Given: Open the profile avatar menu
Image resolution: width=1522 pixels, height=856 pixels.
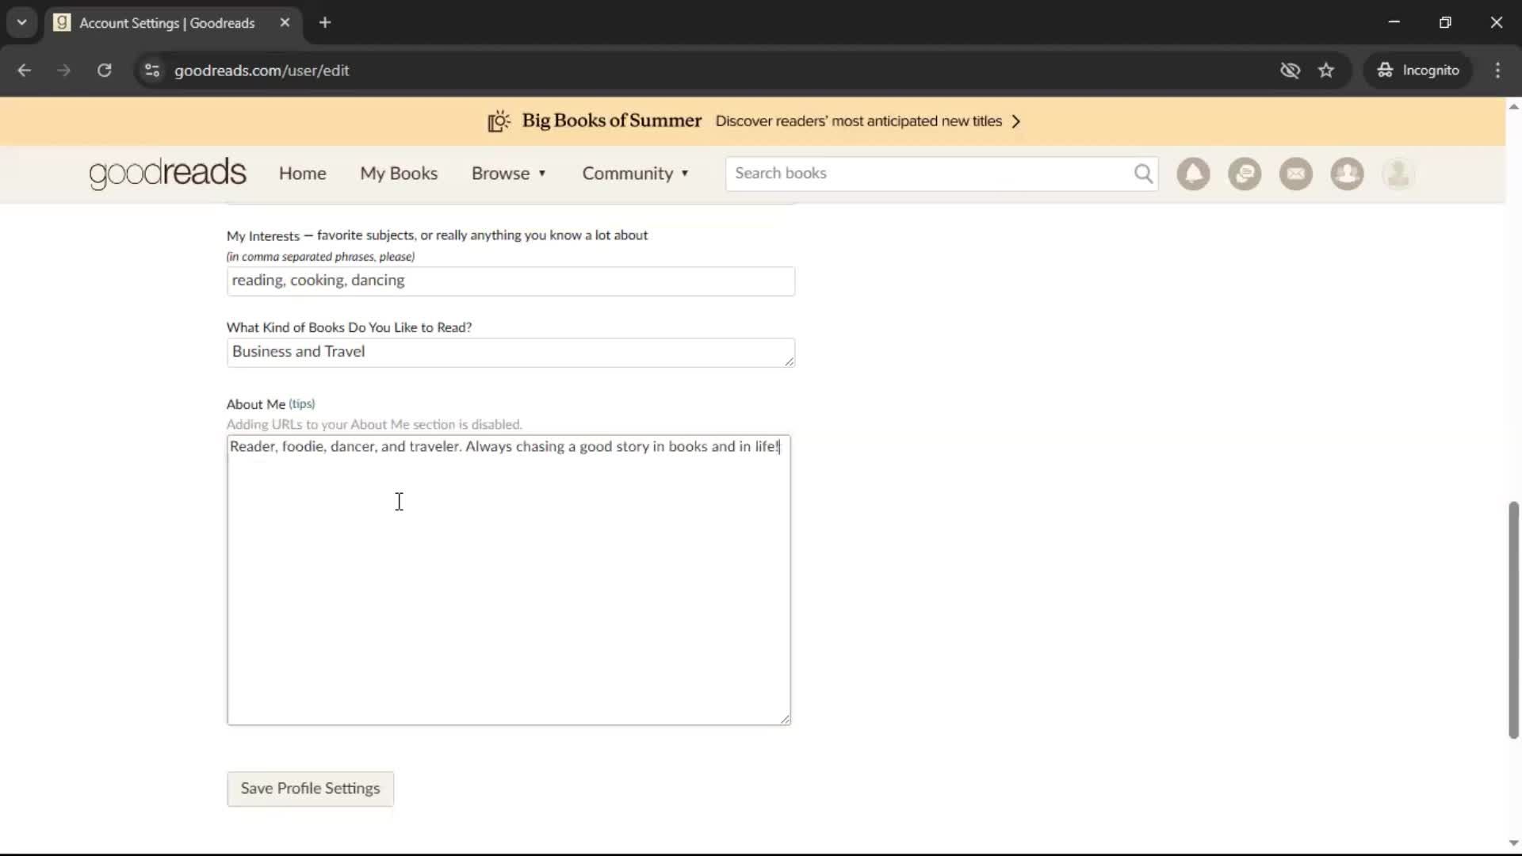Looking at the screenshot, I should click(x=1398, y=174).
